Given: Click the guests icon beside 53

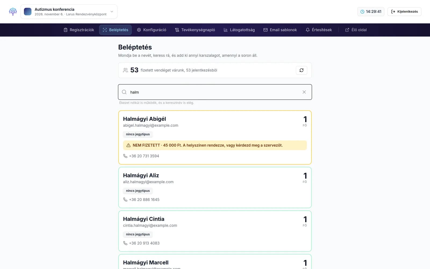Looking at the screenshot, I should 126,70.
